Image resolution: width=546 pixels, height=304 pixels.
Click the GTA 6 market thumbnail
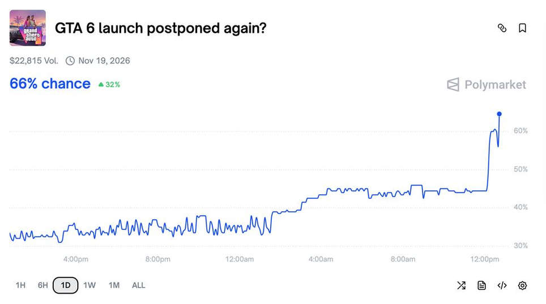pyautogui.click(x=28, y=28)
